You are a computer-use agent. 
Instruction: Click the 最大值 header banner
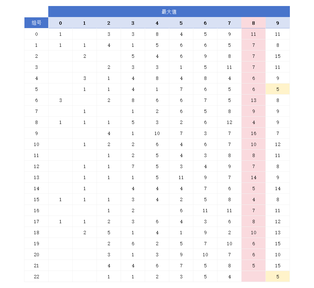pyautogui.click(x=169, y=12)
